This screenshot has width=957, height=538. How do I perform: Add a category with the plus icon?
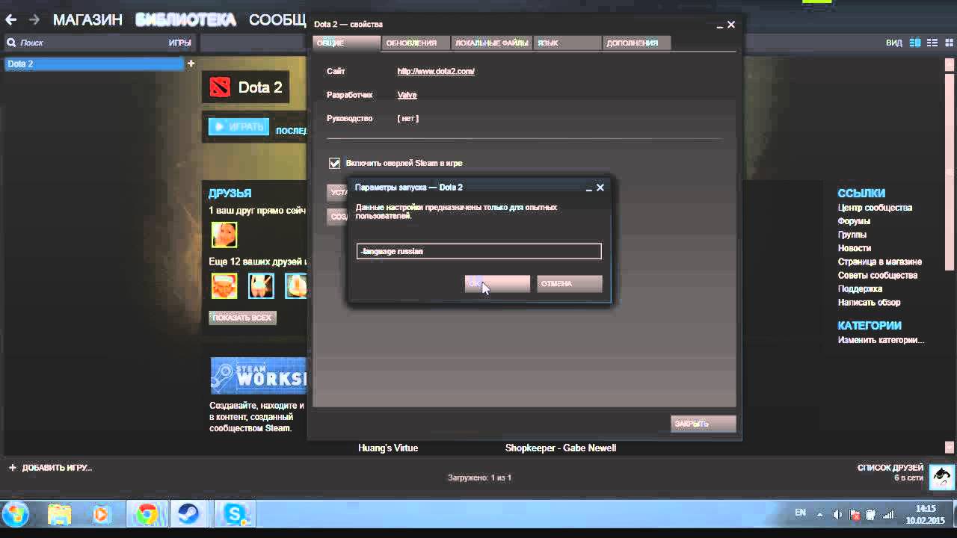[x=191, y=64]
